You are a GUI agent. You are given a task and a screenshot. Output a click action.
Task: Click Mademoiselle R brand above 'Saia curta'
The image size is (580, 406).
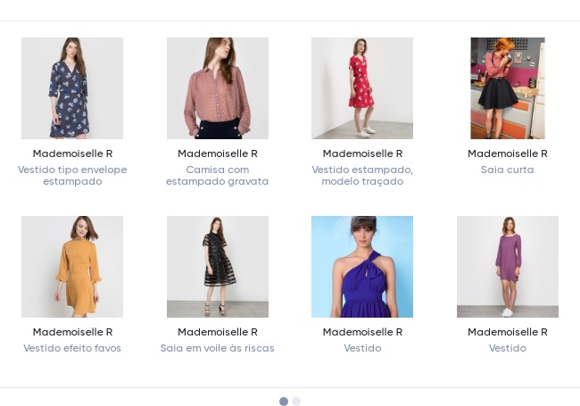pyautogui.click(x=507, y=153)
